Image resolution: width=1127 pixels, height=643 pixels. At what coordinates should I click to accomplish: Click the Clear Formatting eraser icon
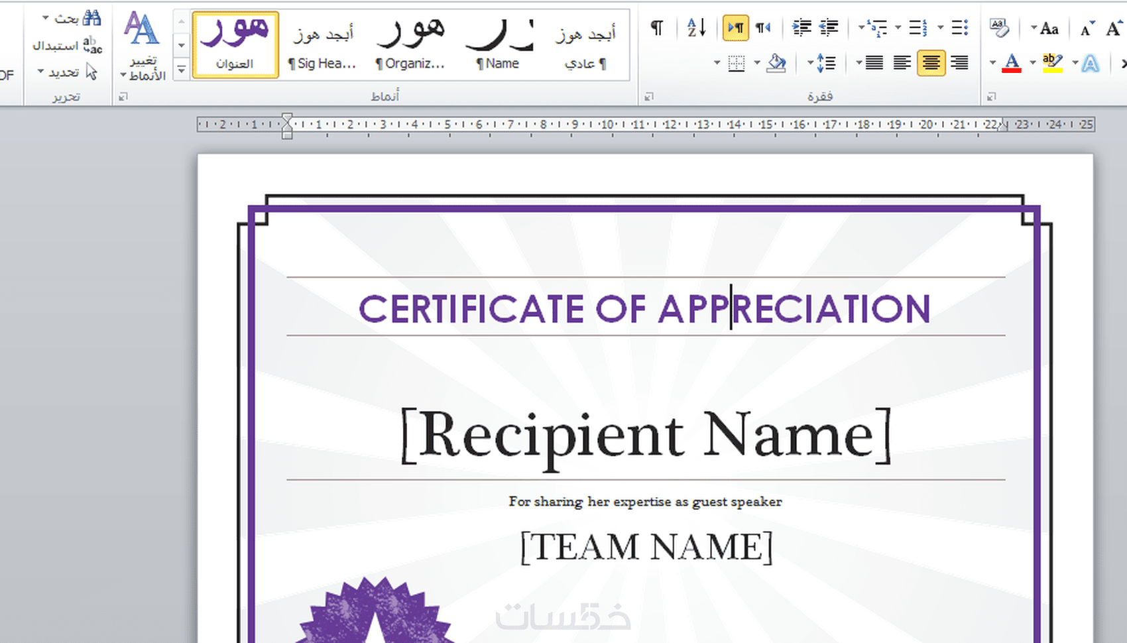point(999,28)
